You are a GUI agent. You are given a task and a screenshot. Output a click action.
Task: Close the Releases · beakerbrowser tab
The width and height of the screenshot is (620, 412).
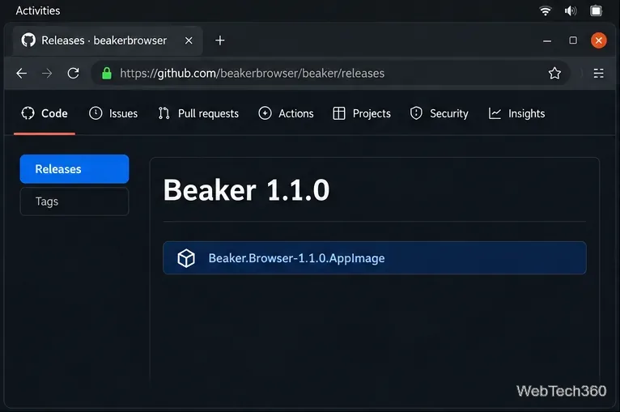[x=189, y=40]
